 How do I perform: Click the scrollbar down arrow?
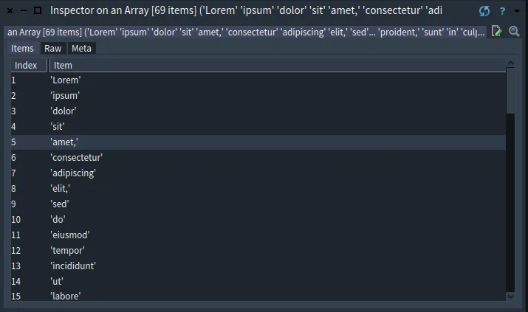pyautogui.click(x=510, y=296)
